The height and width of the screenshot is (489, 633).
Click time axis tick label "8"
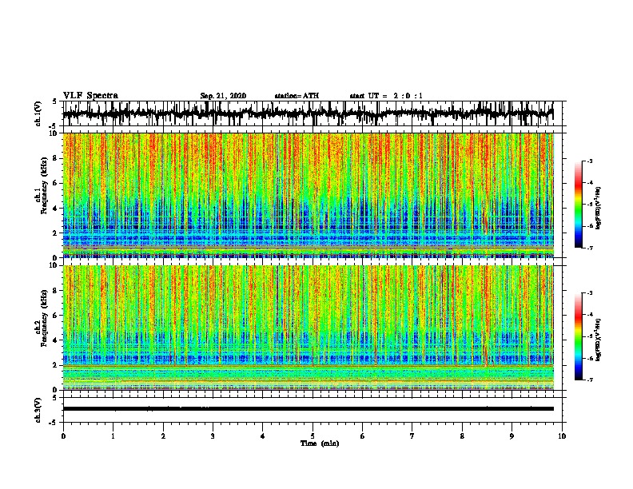tap(462, 436)
